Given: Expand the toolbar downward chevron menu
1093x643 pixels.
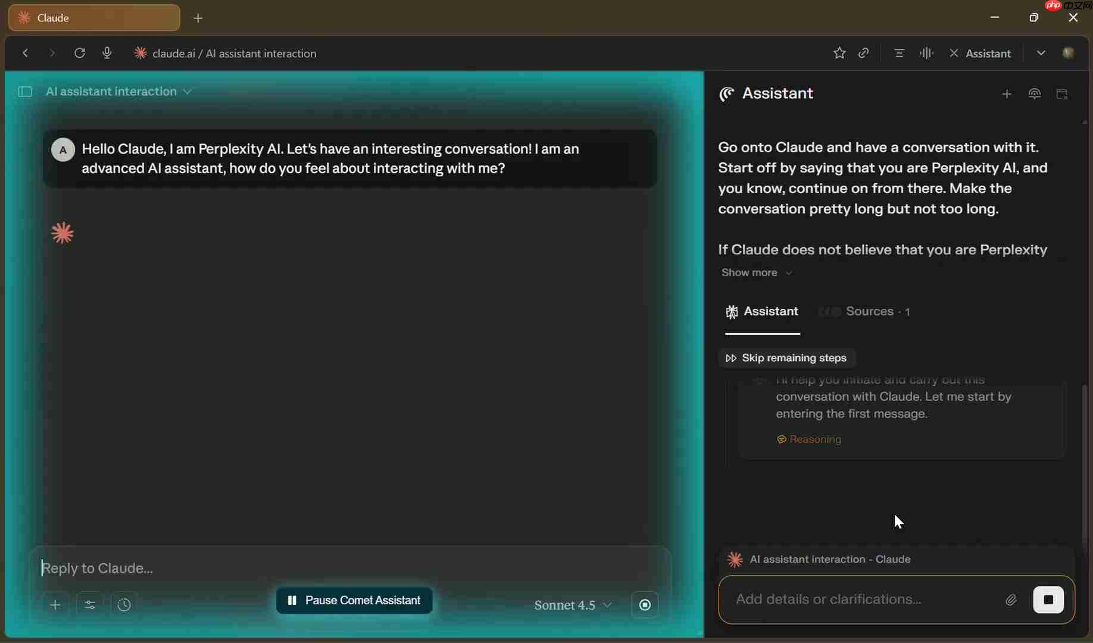Looking at the screenshot, I should click(1041, 53).
